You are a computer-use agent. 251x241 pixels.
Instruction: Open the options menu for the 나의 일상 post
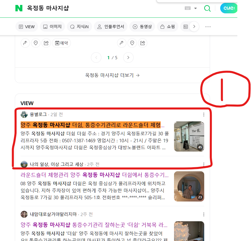pos(204,164)
